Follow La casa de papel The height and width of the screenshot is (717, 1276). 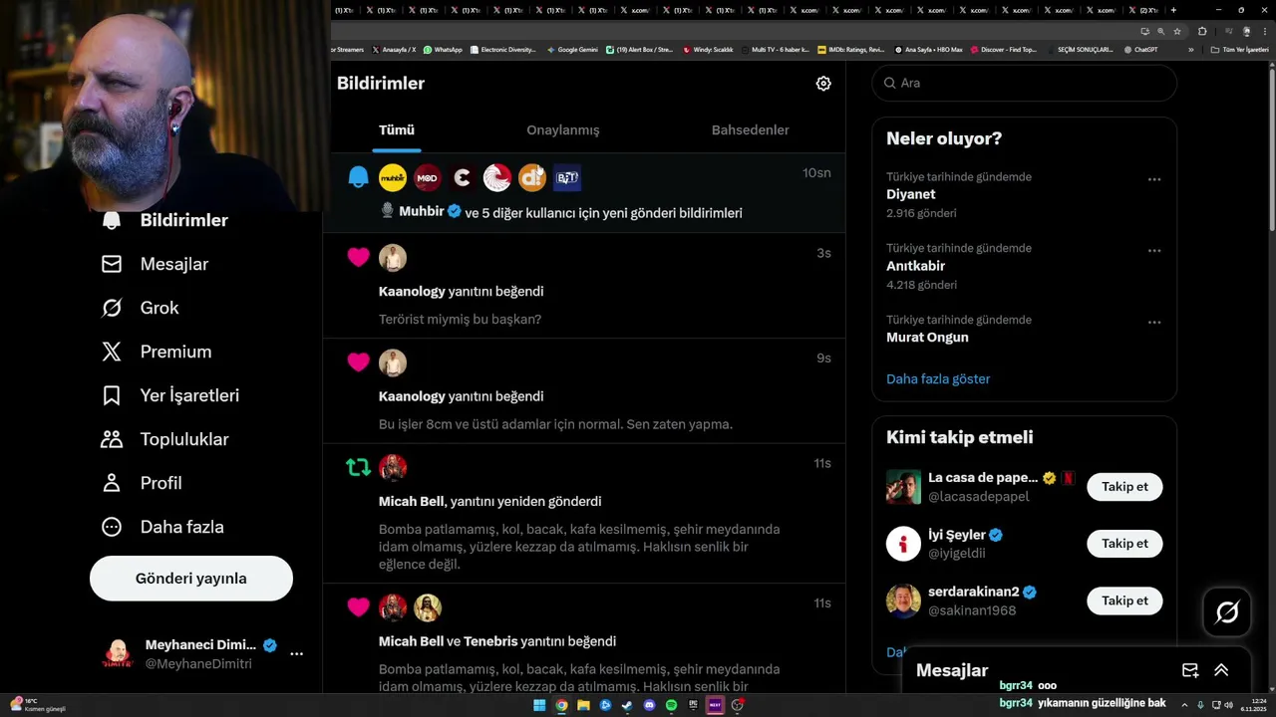point(1124,487)
